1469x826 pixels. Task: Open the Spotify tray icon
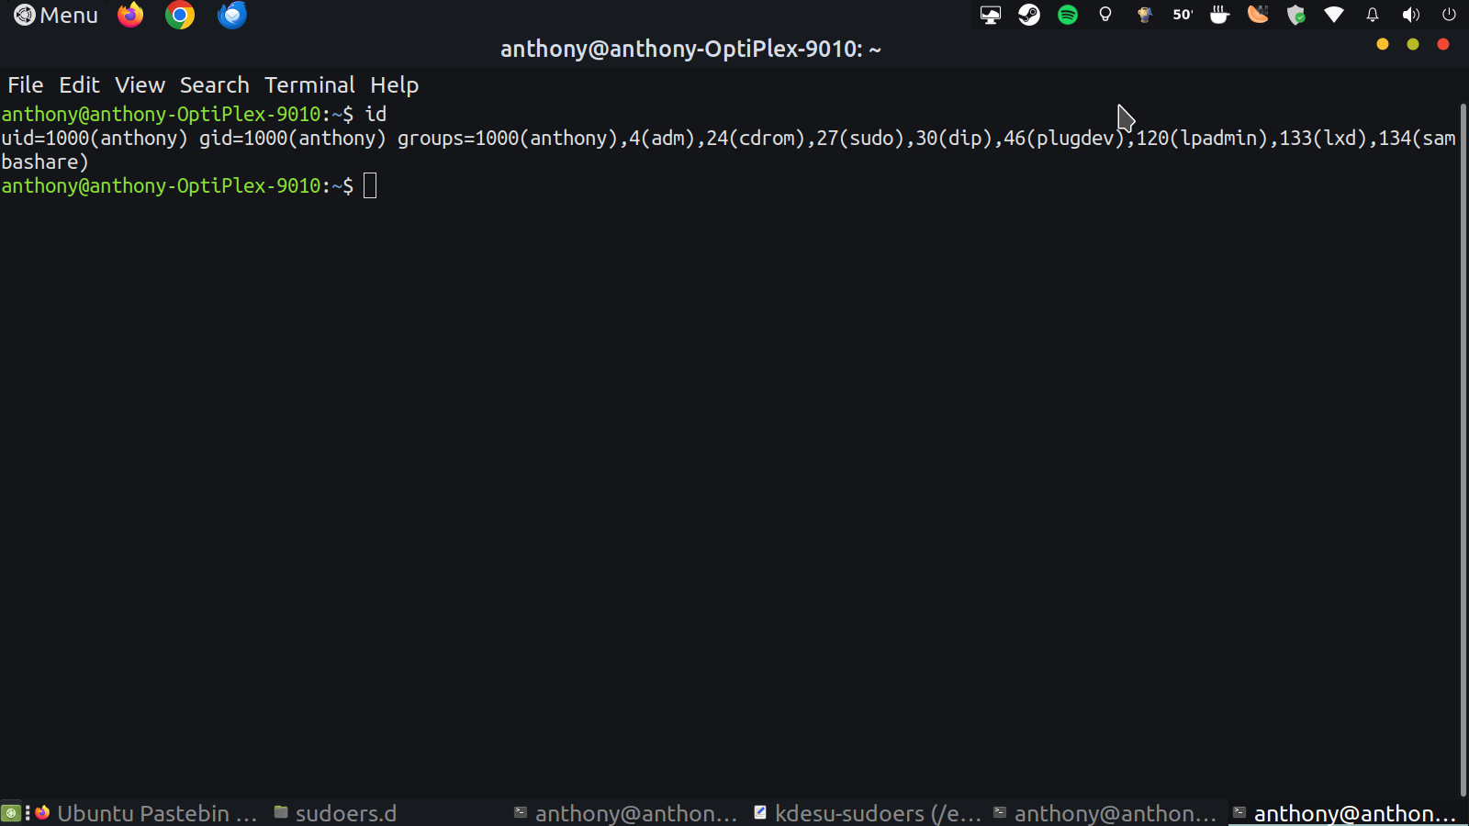1068,15
